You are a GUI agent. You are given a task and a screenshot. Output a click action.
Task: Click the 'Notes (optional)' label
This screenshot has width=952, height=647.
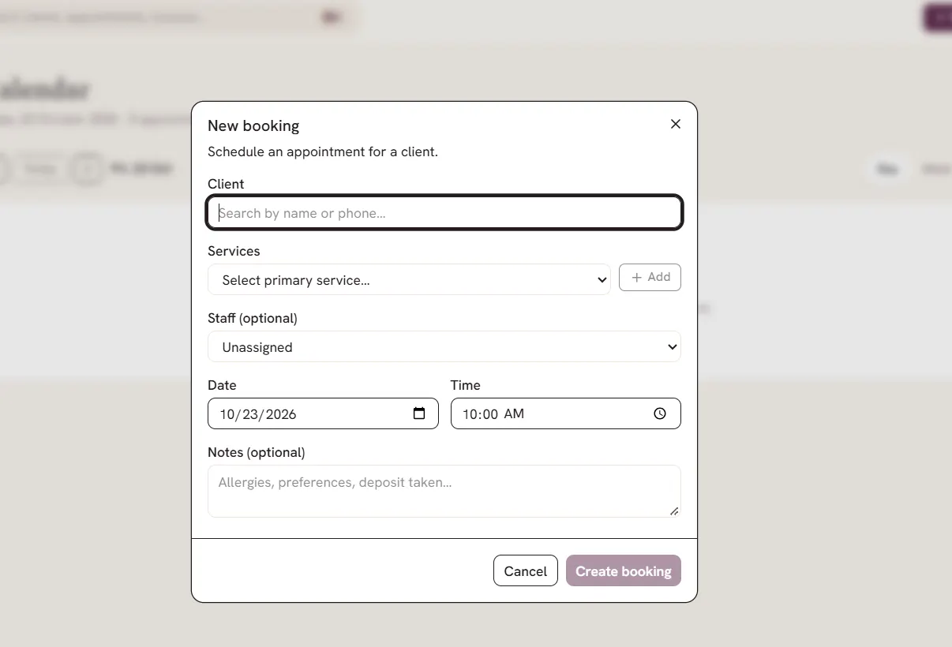pos(257,452)
